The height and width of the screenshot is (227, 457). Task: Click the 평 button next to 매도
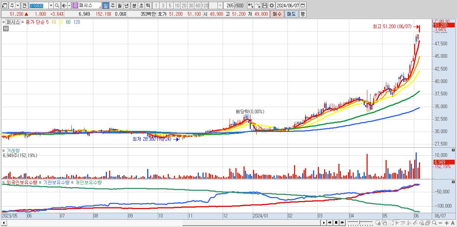point(302,14)
